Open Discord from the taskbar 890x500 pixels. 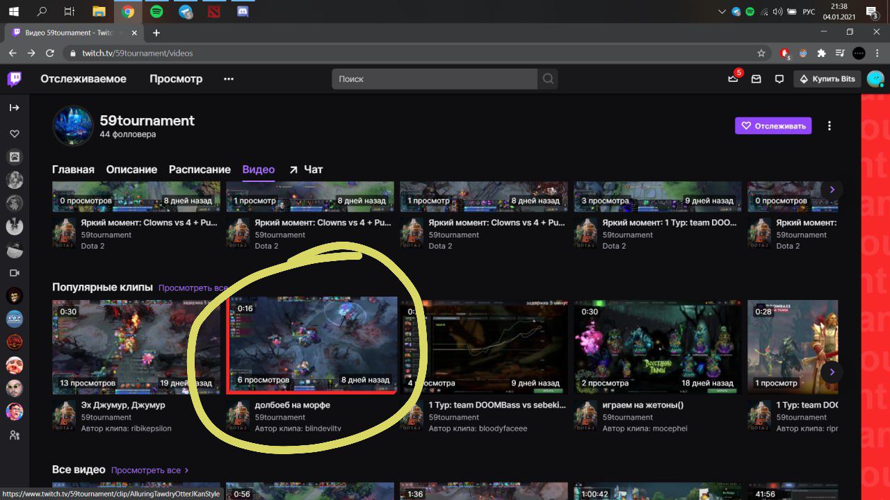coord(243,11)
